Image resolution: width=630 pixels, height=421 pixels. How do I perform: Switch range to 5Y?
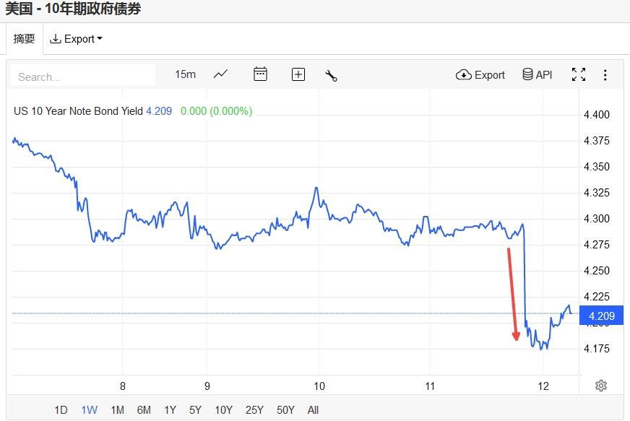tap(195, 410)
